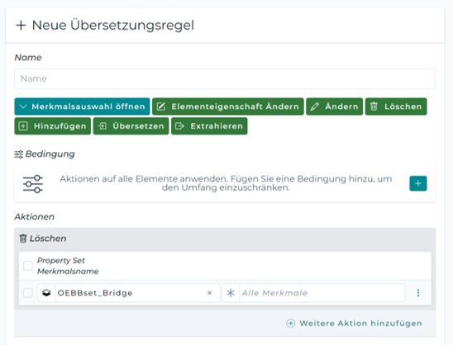
Task: Add a condition with teal plus button
Action: 418,183
